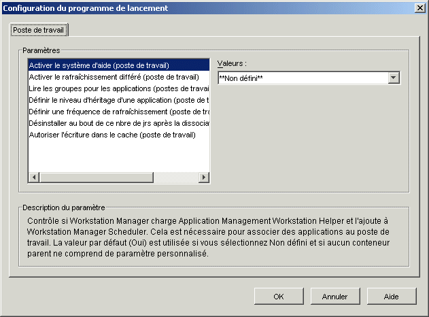Click the "**Non défini**" value field
Screen dimensions: 429x317
(303, 78)
